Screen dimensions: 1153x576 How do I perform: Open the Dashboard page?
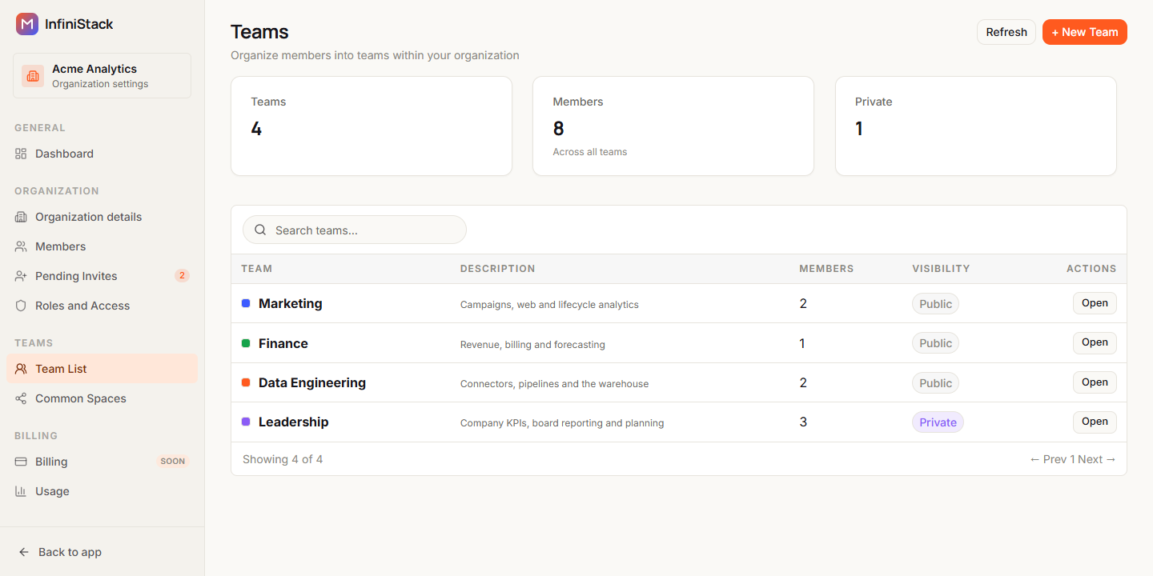point(102,154)
